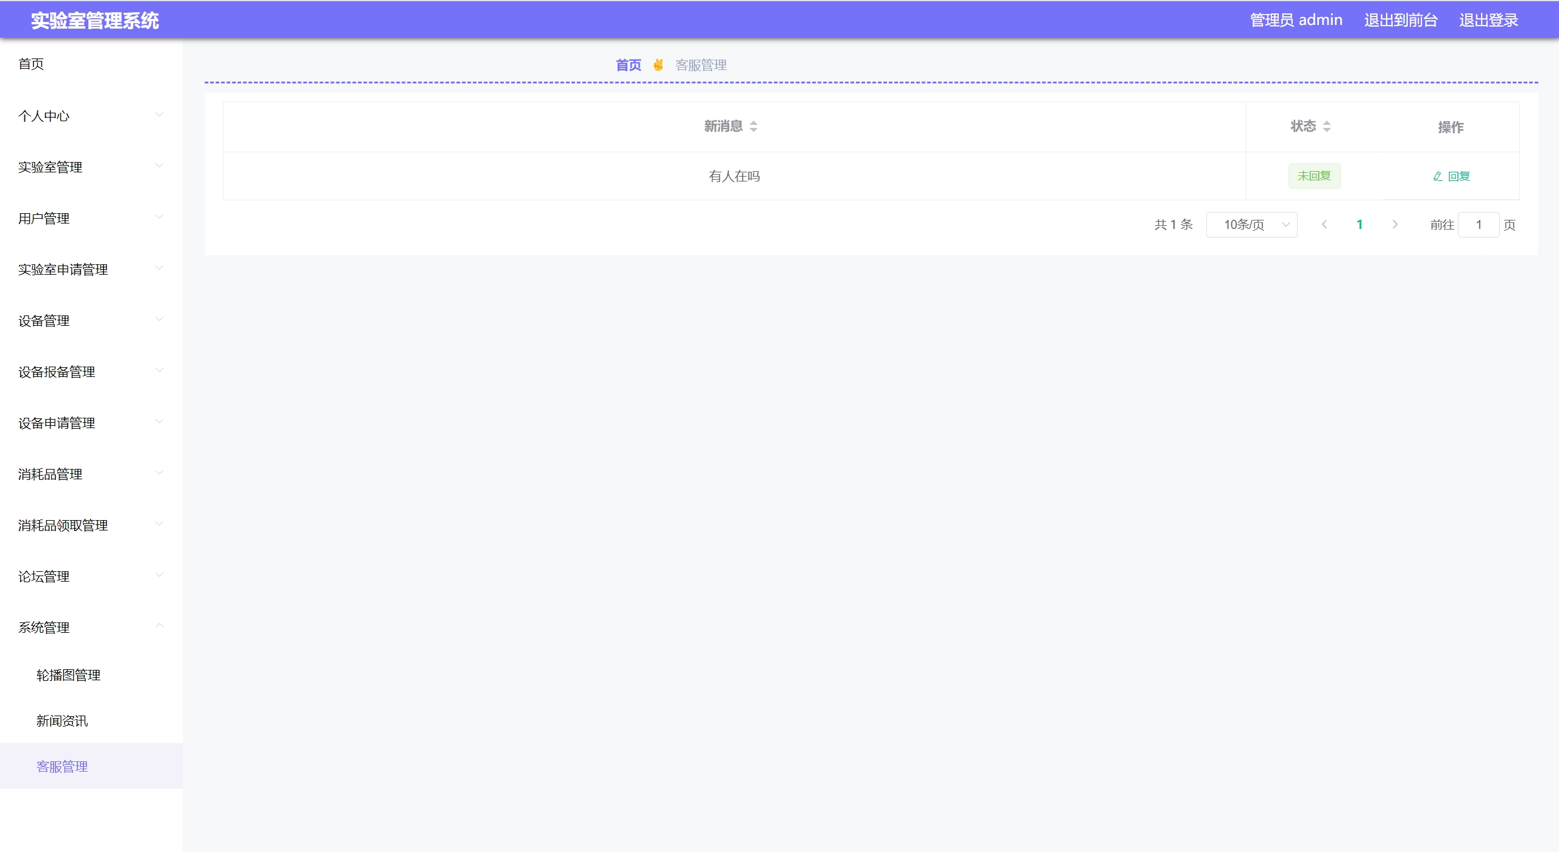The width and height of the screenshot is (1559, 852).
Task: Select page number 1 in pagination
Action: pos(1359,225)
